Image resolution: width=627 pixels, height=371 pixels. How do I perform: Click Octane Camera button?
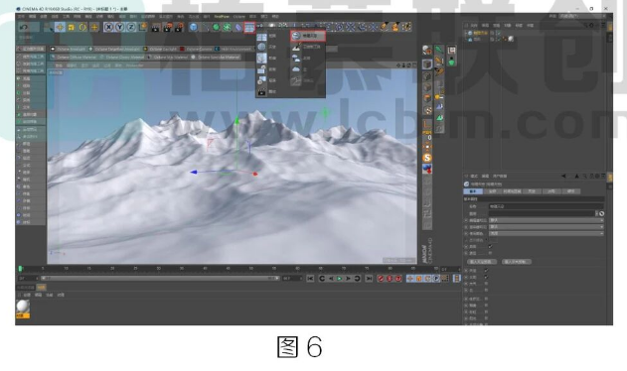point(197,50)
